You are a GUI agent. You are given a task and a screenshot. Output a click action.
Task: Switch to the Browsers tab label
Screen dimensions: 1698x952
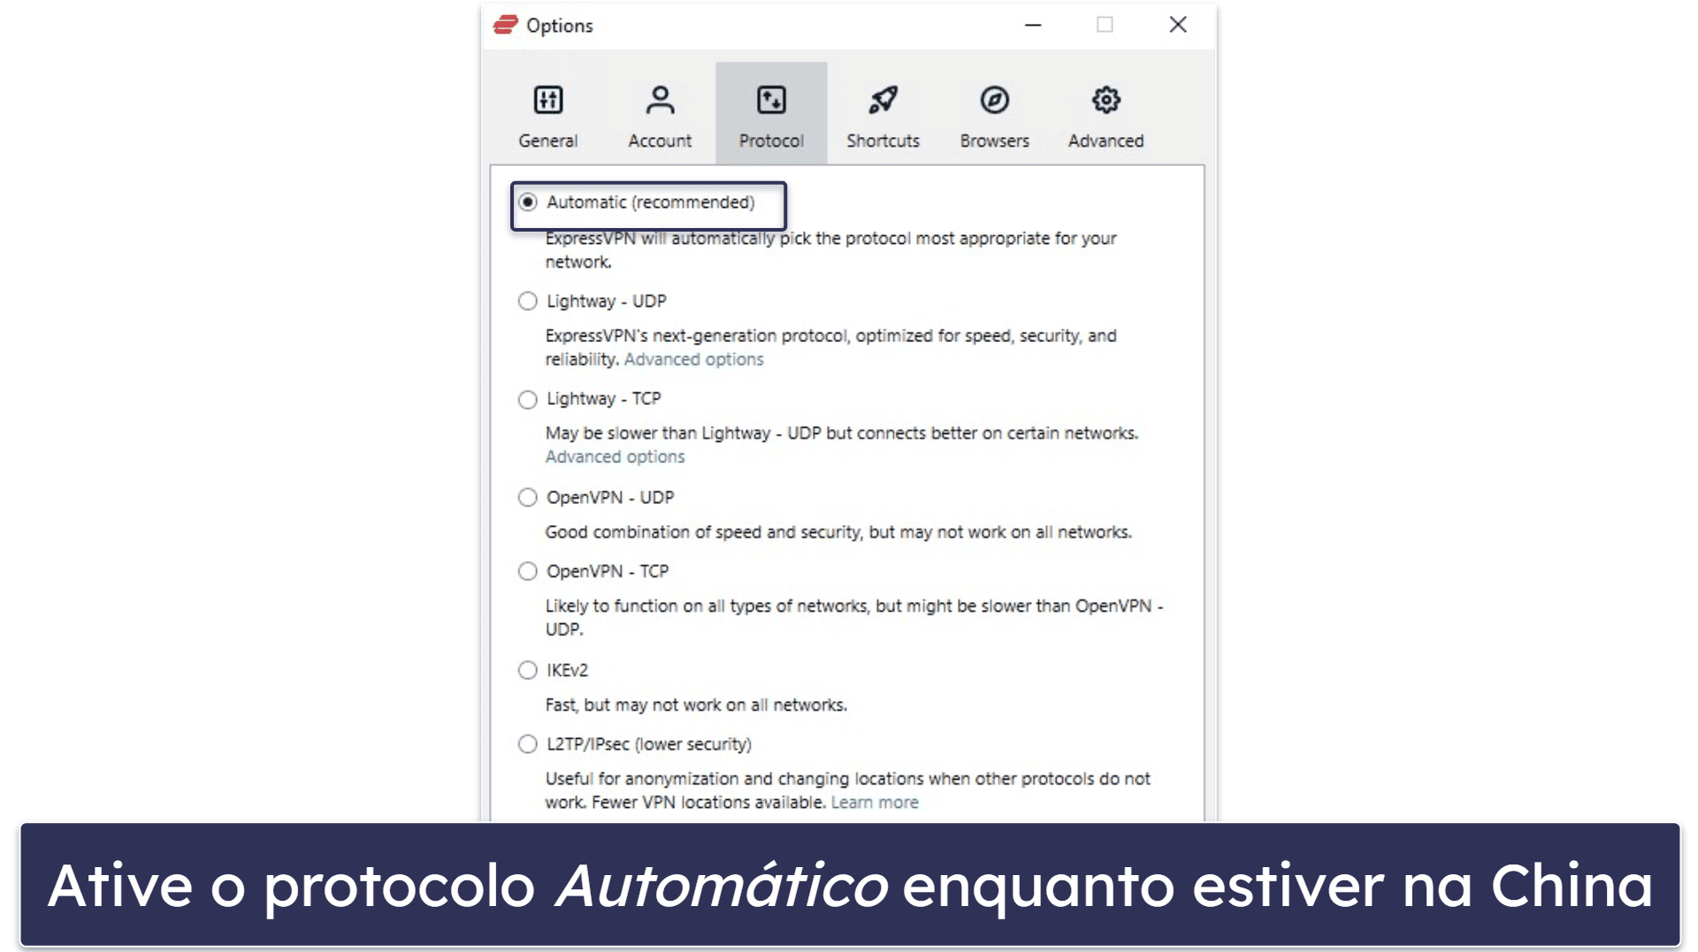994,141
